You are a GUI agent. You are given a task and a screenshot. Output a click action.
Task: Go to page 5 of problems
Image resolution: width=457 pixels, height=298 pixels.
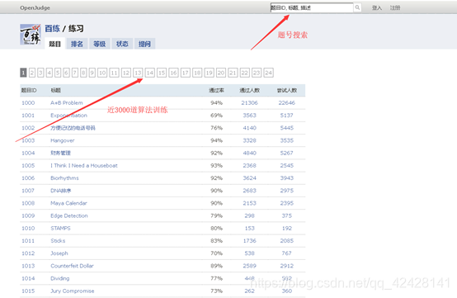coord(58,73)
